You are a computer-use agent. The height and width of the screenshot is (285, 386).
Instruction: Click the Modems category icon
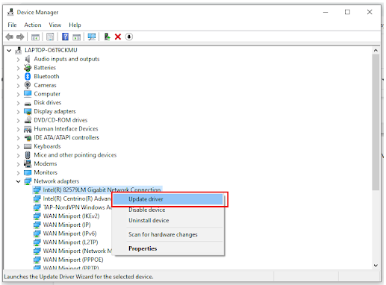[28, 163]
